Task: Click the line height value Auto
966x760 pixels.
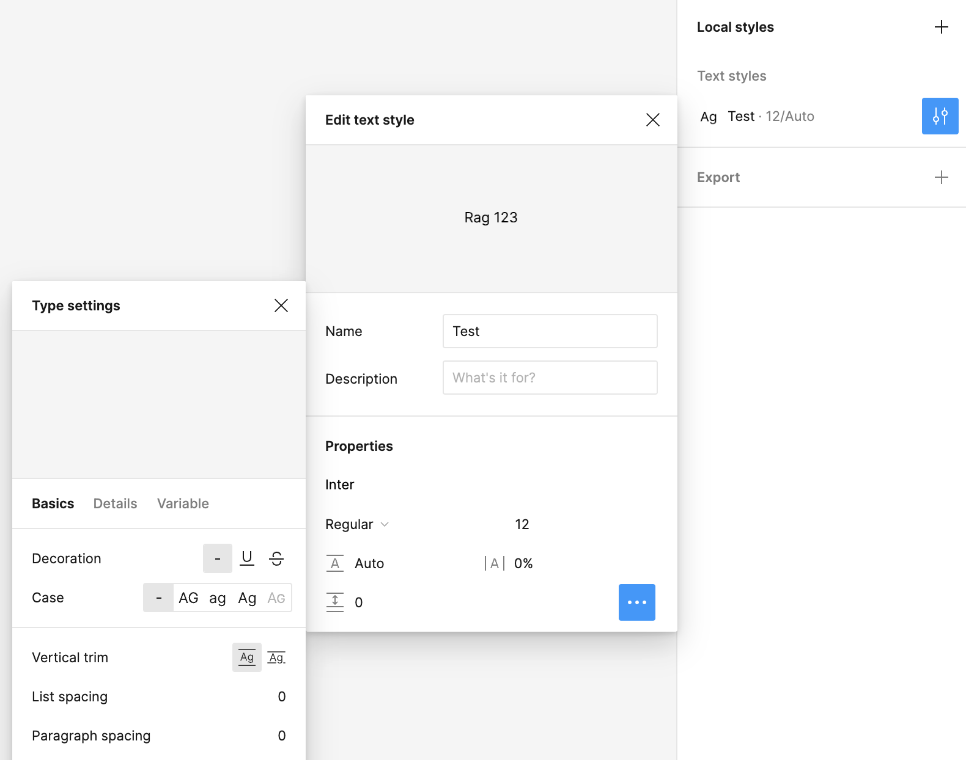Action: (369, 563)
